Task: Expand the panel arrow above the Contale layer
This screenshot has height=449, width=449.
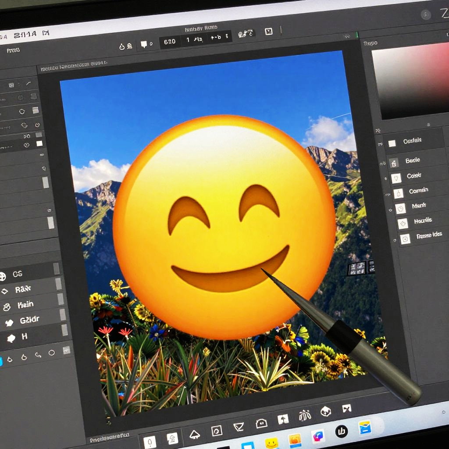Action: [x=377, y=130]
